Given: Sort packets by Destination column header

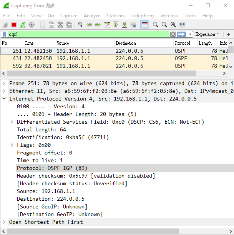Looking at the screenshot, I should tap(144, 43).
